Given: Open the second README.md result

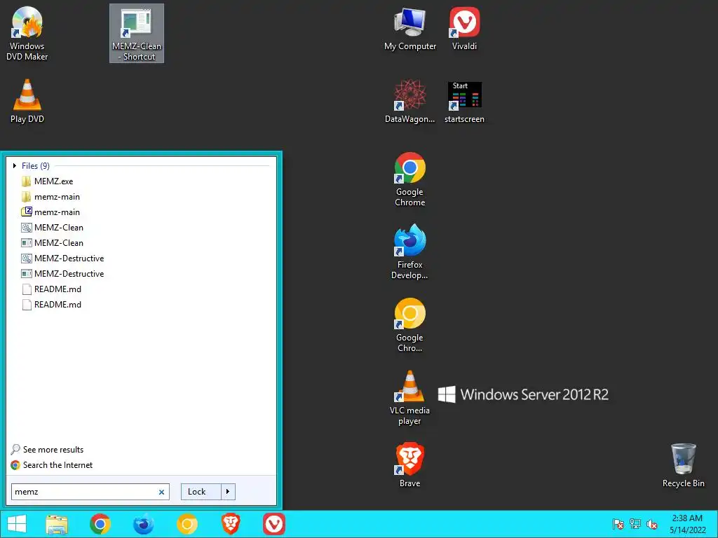Looking at the screenshot, I should [x=51, y=305].
